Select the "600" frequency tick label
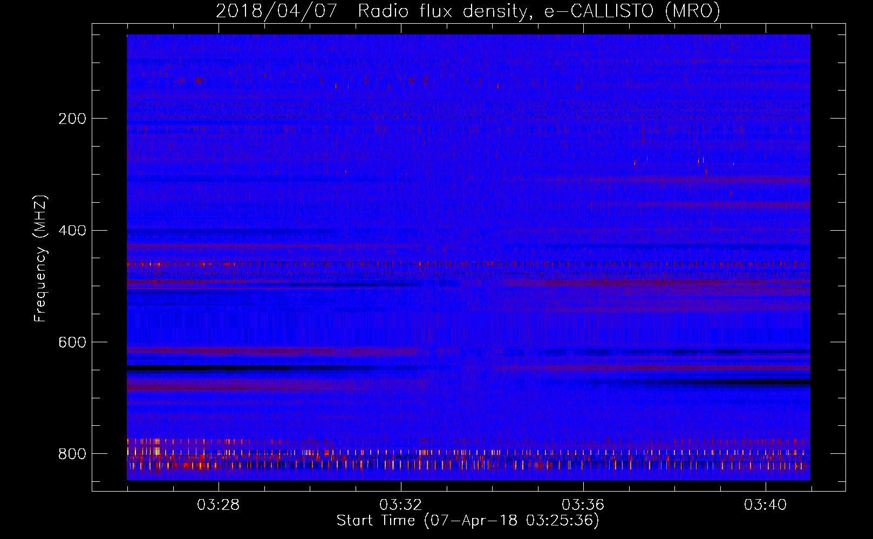The width and height of the screenshot is (873, 539). 72,343
